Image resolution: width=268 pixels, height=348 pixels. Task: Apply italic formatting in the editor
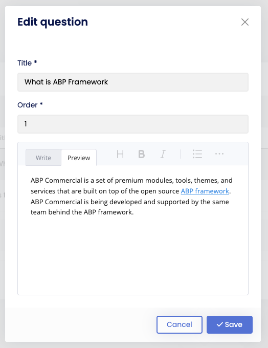(163, 154)
